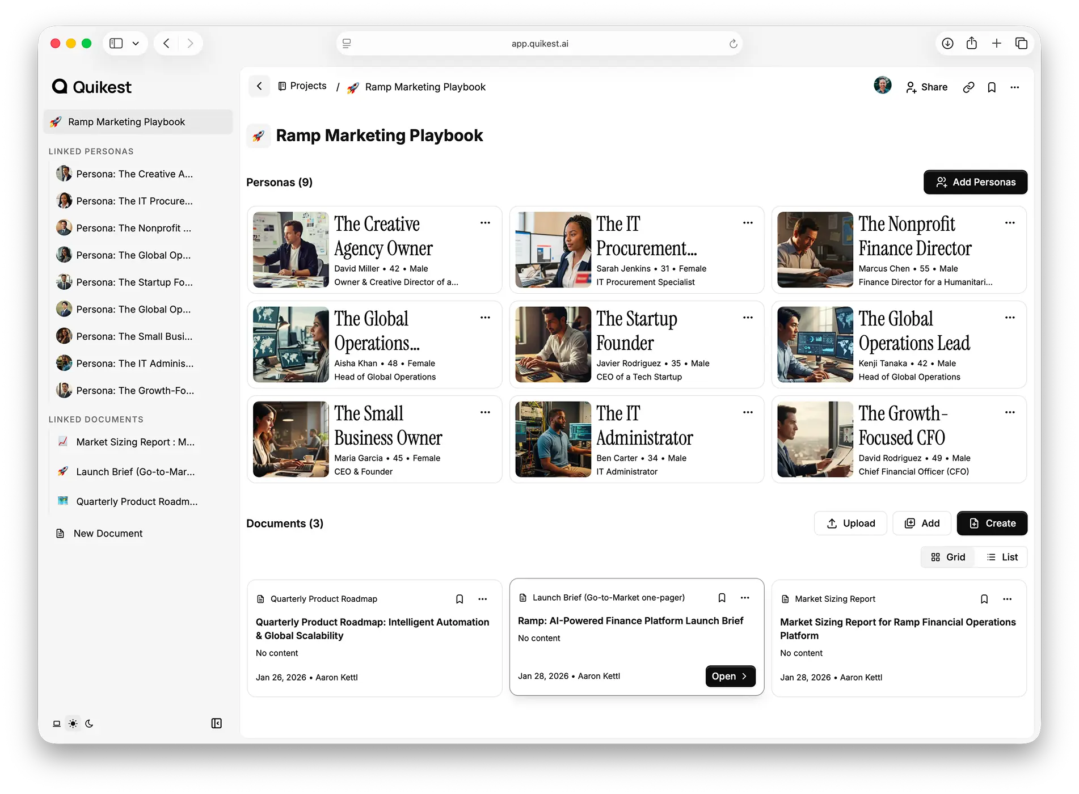Open options menu for The Startup Founder
The width and height of the screenshot is (1079, 794).
pyautogui.click(x=748, y=318)
